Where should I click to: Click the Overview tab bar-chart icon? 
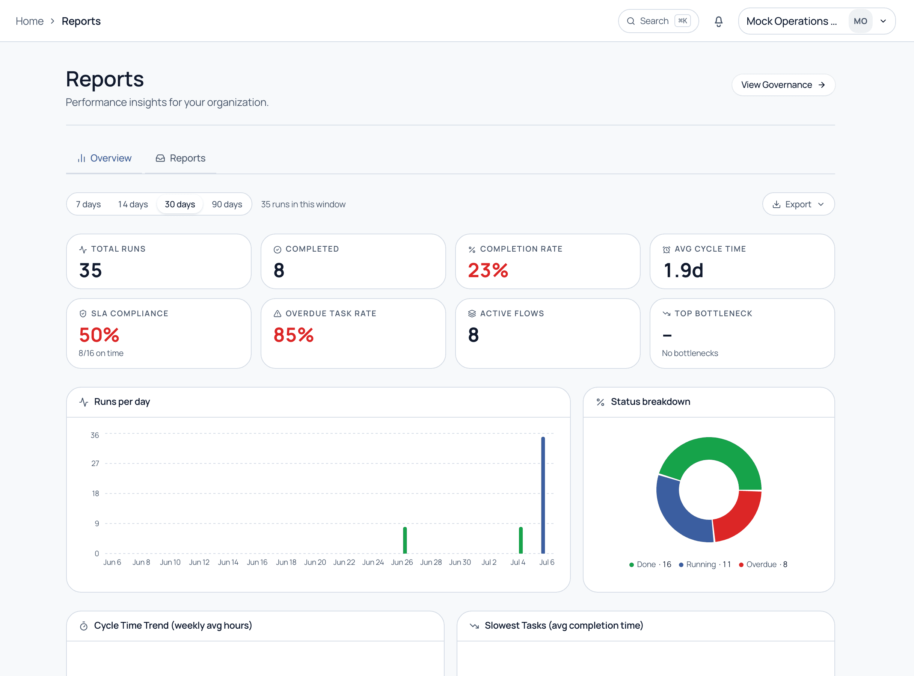[x=81, y=158]
